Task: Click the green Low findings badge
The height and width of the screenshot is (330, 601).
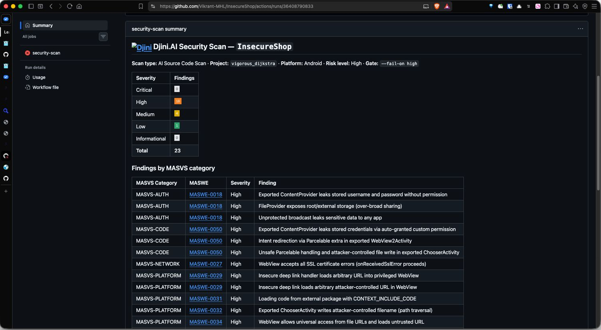Action: tap(177, 126)
